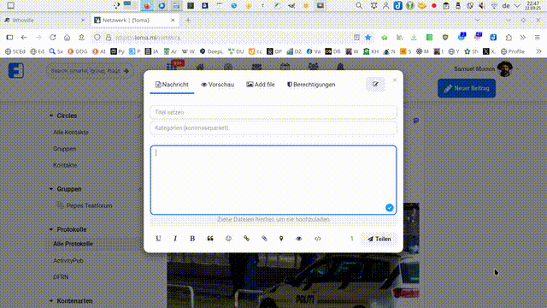Collapse the Protokolle section
Screen dimensions: 547x308
(51, 229)
